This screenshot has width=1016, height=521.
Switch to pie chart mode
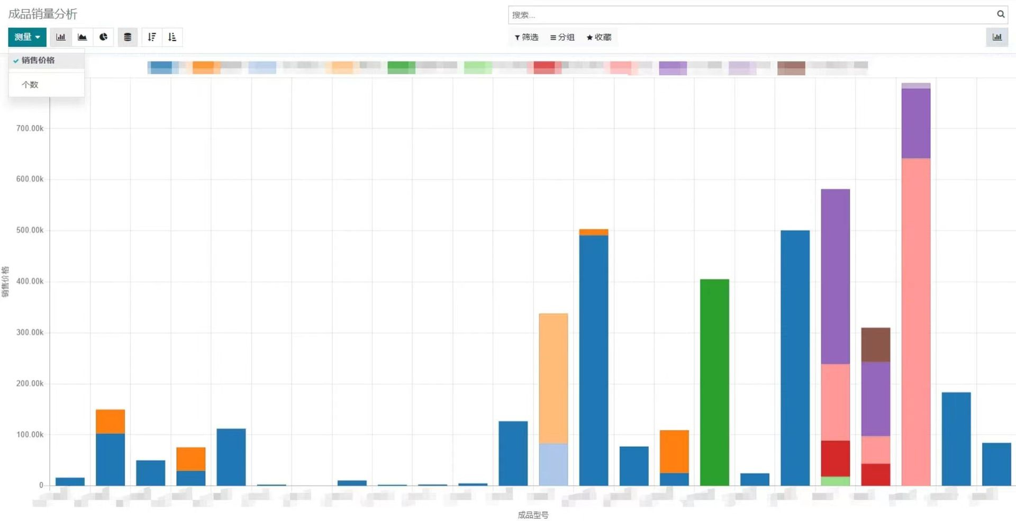(103, 37)
